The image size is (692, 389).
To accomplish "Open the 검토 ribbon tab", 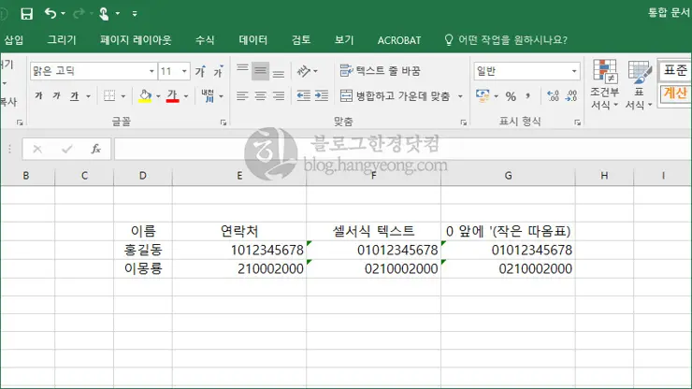I will [x=301, y=39].
